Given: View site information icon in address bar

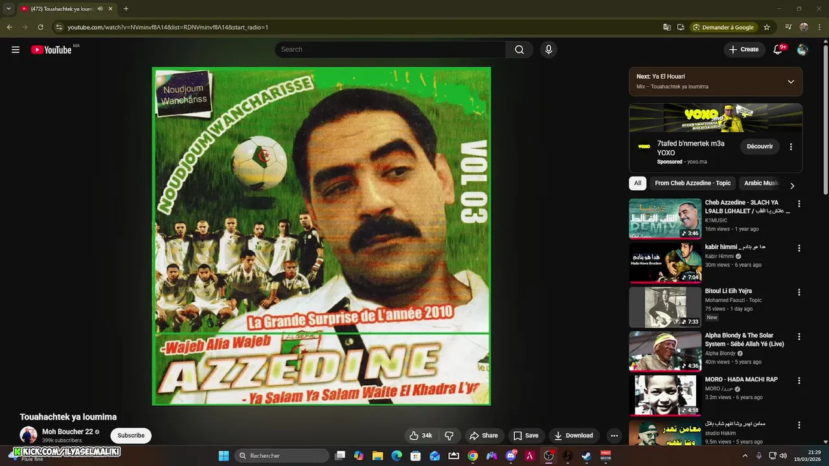Looking at the screenshot, I should [59, 27].
